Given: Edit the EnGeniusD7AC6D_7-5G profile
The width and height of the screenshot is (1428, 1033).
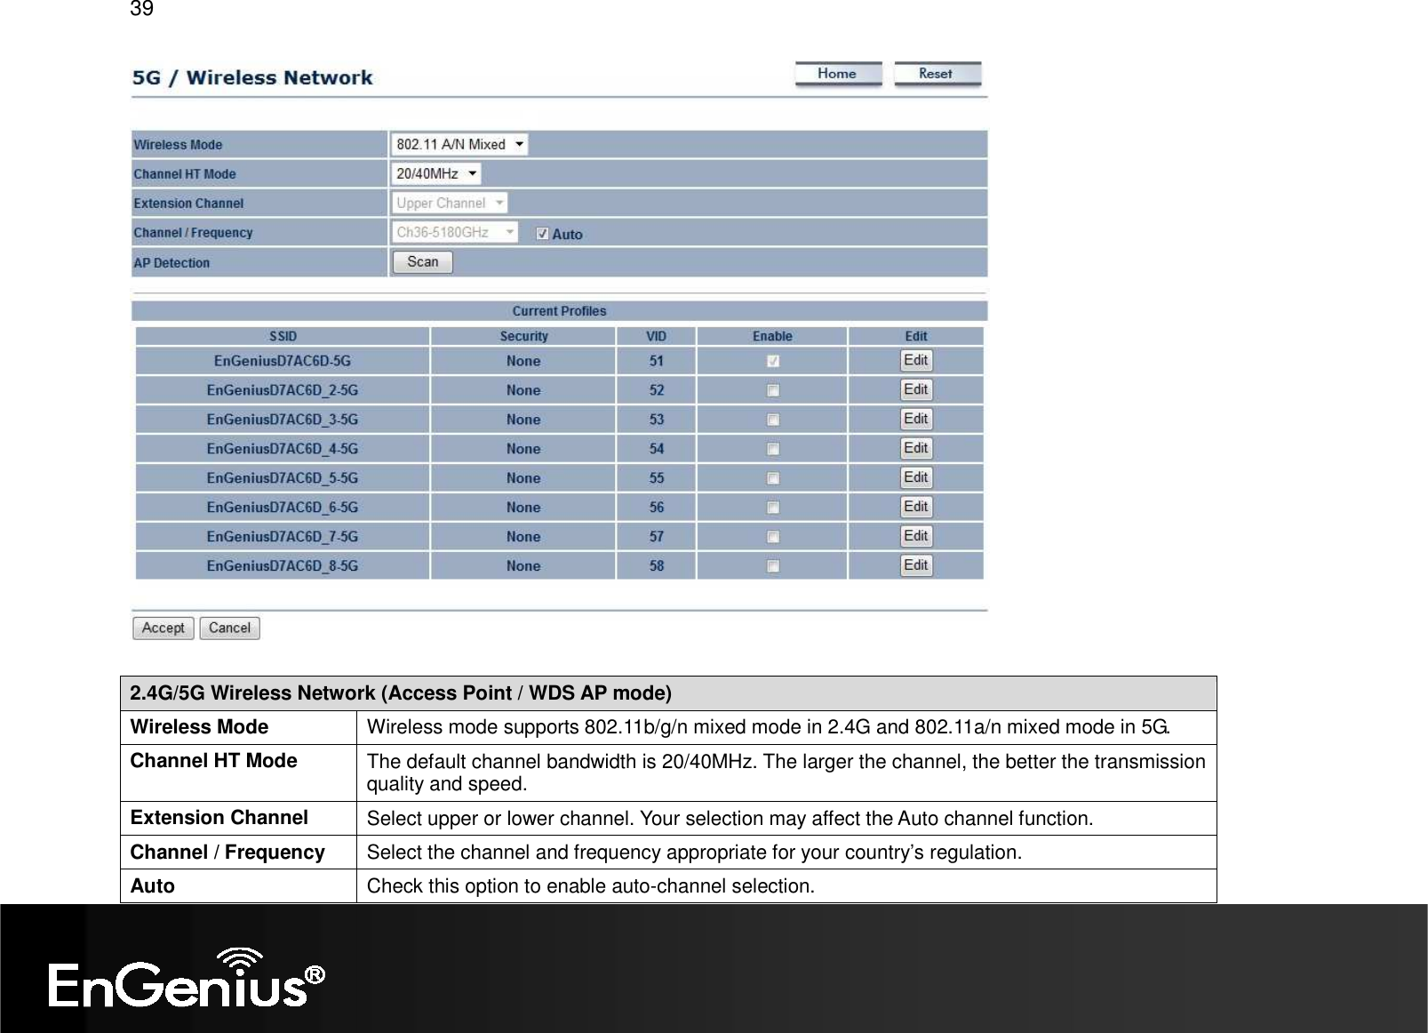Looking at the screenshot, I should pos(916,536).
